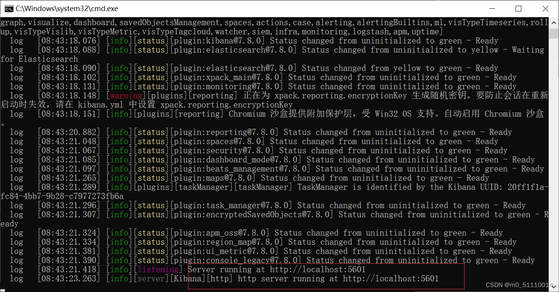559x292 pixels.
Task: Click the text 'logstash' in second line
Action: (x=371, y=32)
